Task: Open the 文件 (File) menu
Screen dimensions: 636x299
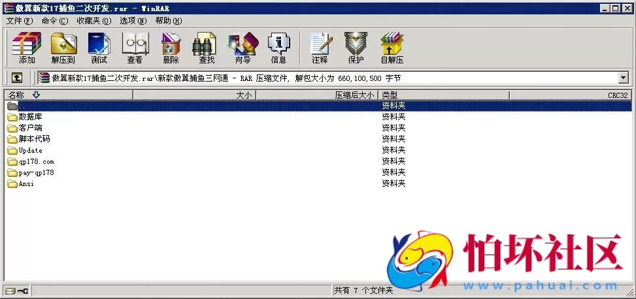Action: point(19,21)
